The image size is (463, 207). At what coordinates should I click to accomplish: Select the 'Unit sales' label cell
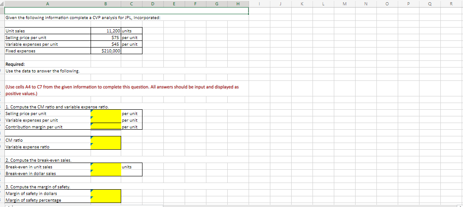click(x=47, y=31)
